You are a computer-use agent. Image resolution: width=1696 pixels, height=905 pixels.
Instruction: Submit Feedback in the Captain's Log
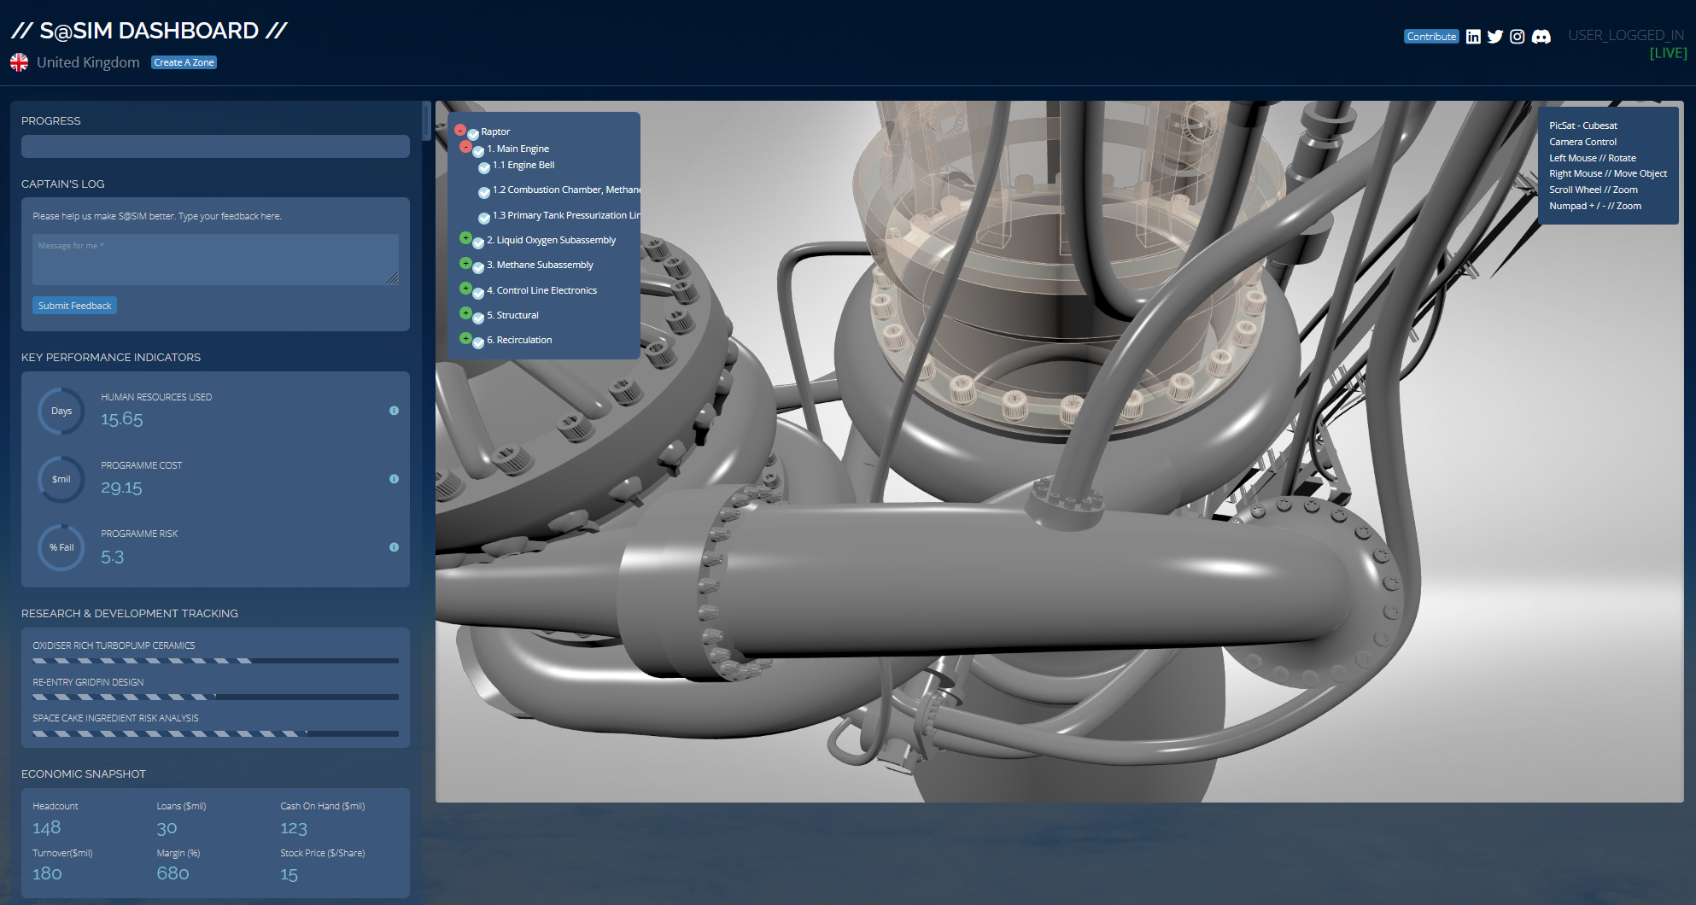pyautogui.click(x=74, y=305)
